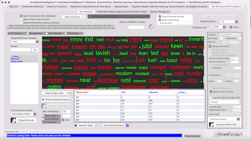Disable the Debug checkbox
This screenshot has width=251, height=141.
pyautogui.click(x=231, y=27)
